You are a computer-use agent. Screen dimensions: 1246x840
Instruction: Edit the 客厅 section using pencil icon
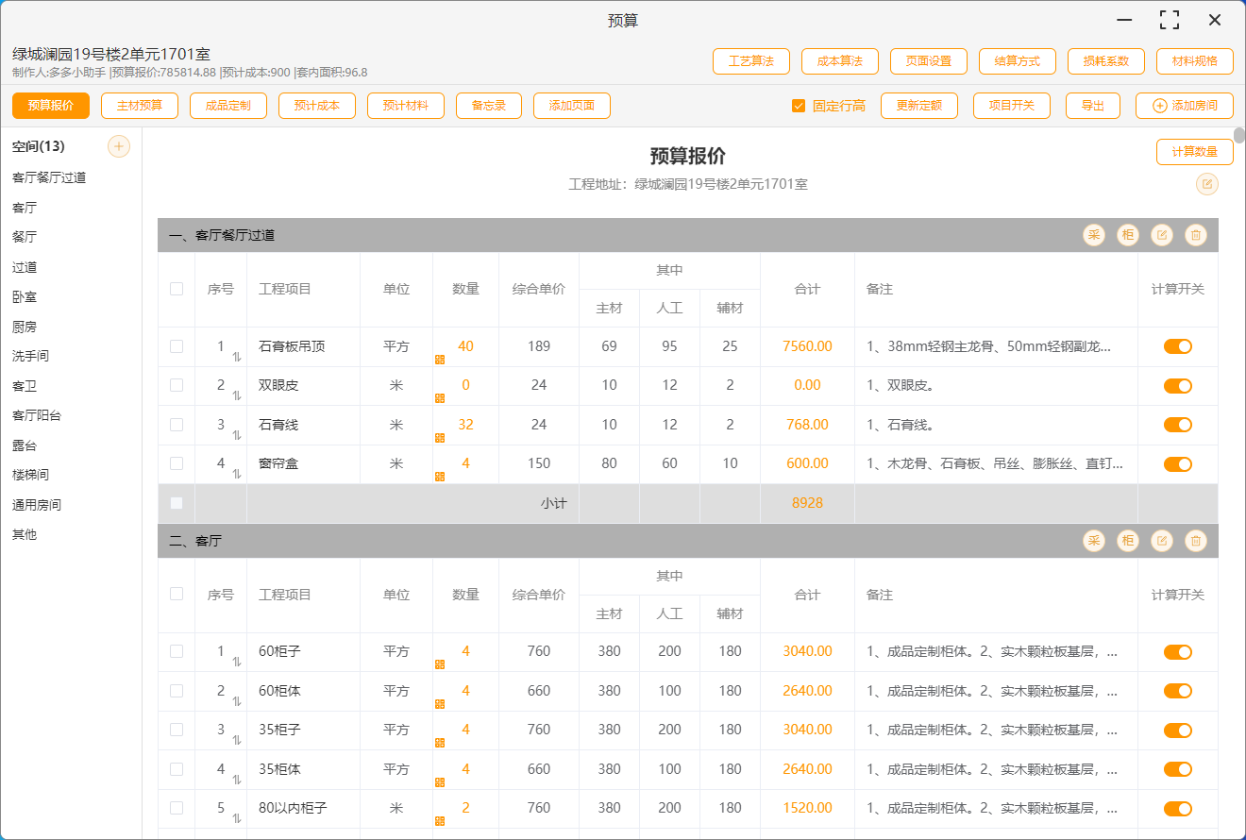pyautogui.click(x=1162, y=541)
